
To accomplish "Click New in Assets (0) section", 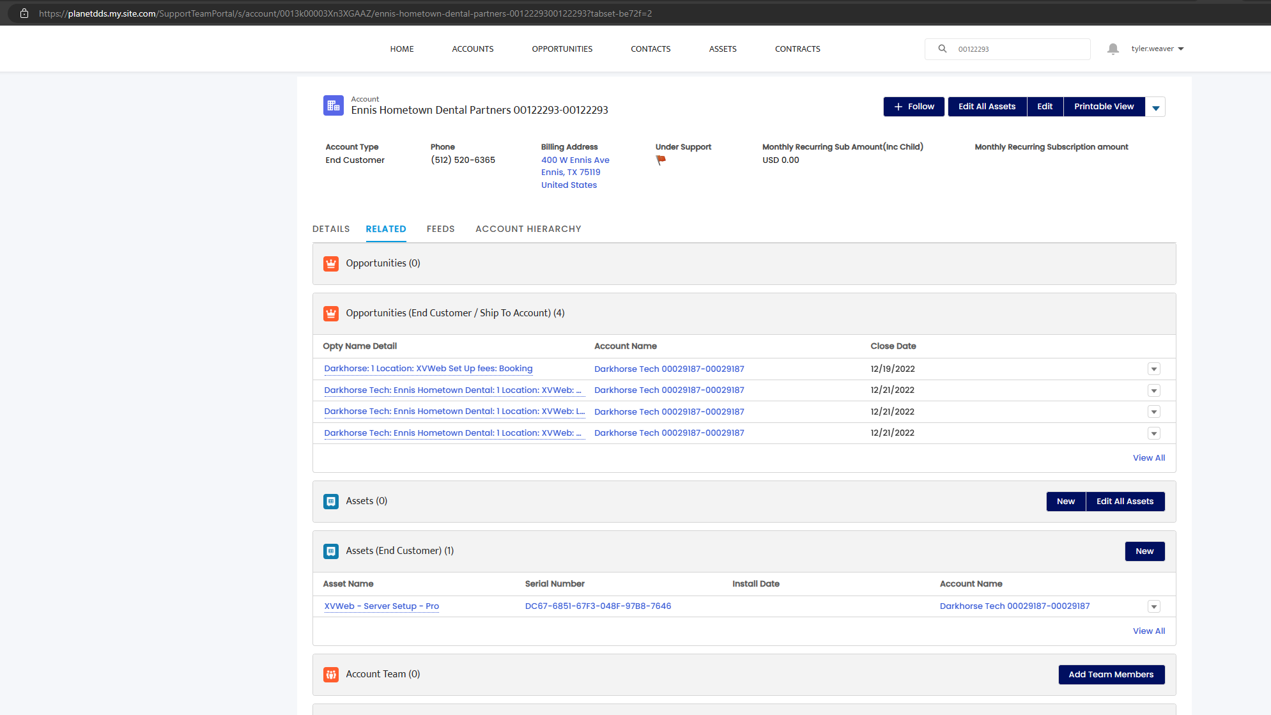I will [x=1065, y=502].
